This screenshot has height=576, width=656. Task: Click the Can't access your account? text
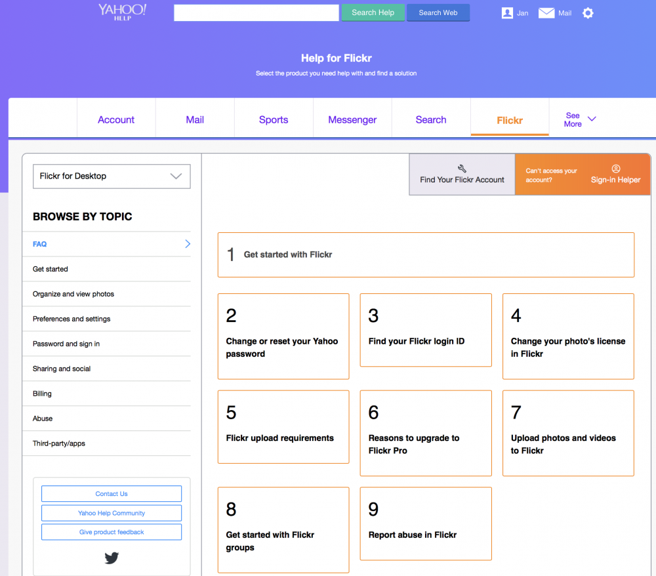[551, 175]
